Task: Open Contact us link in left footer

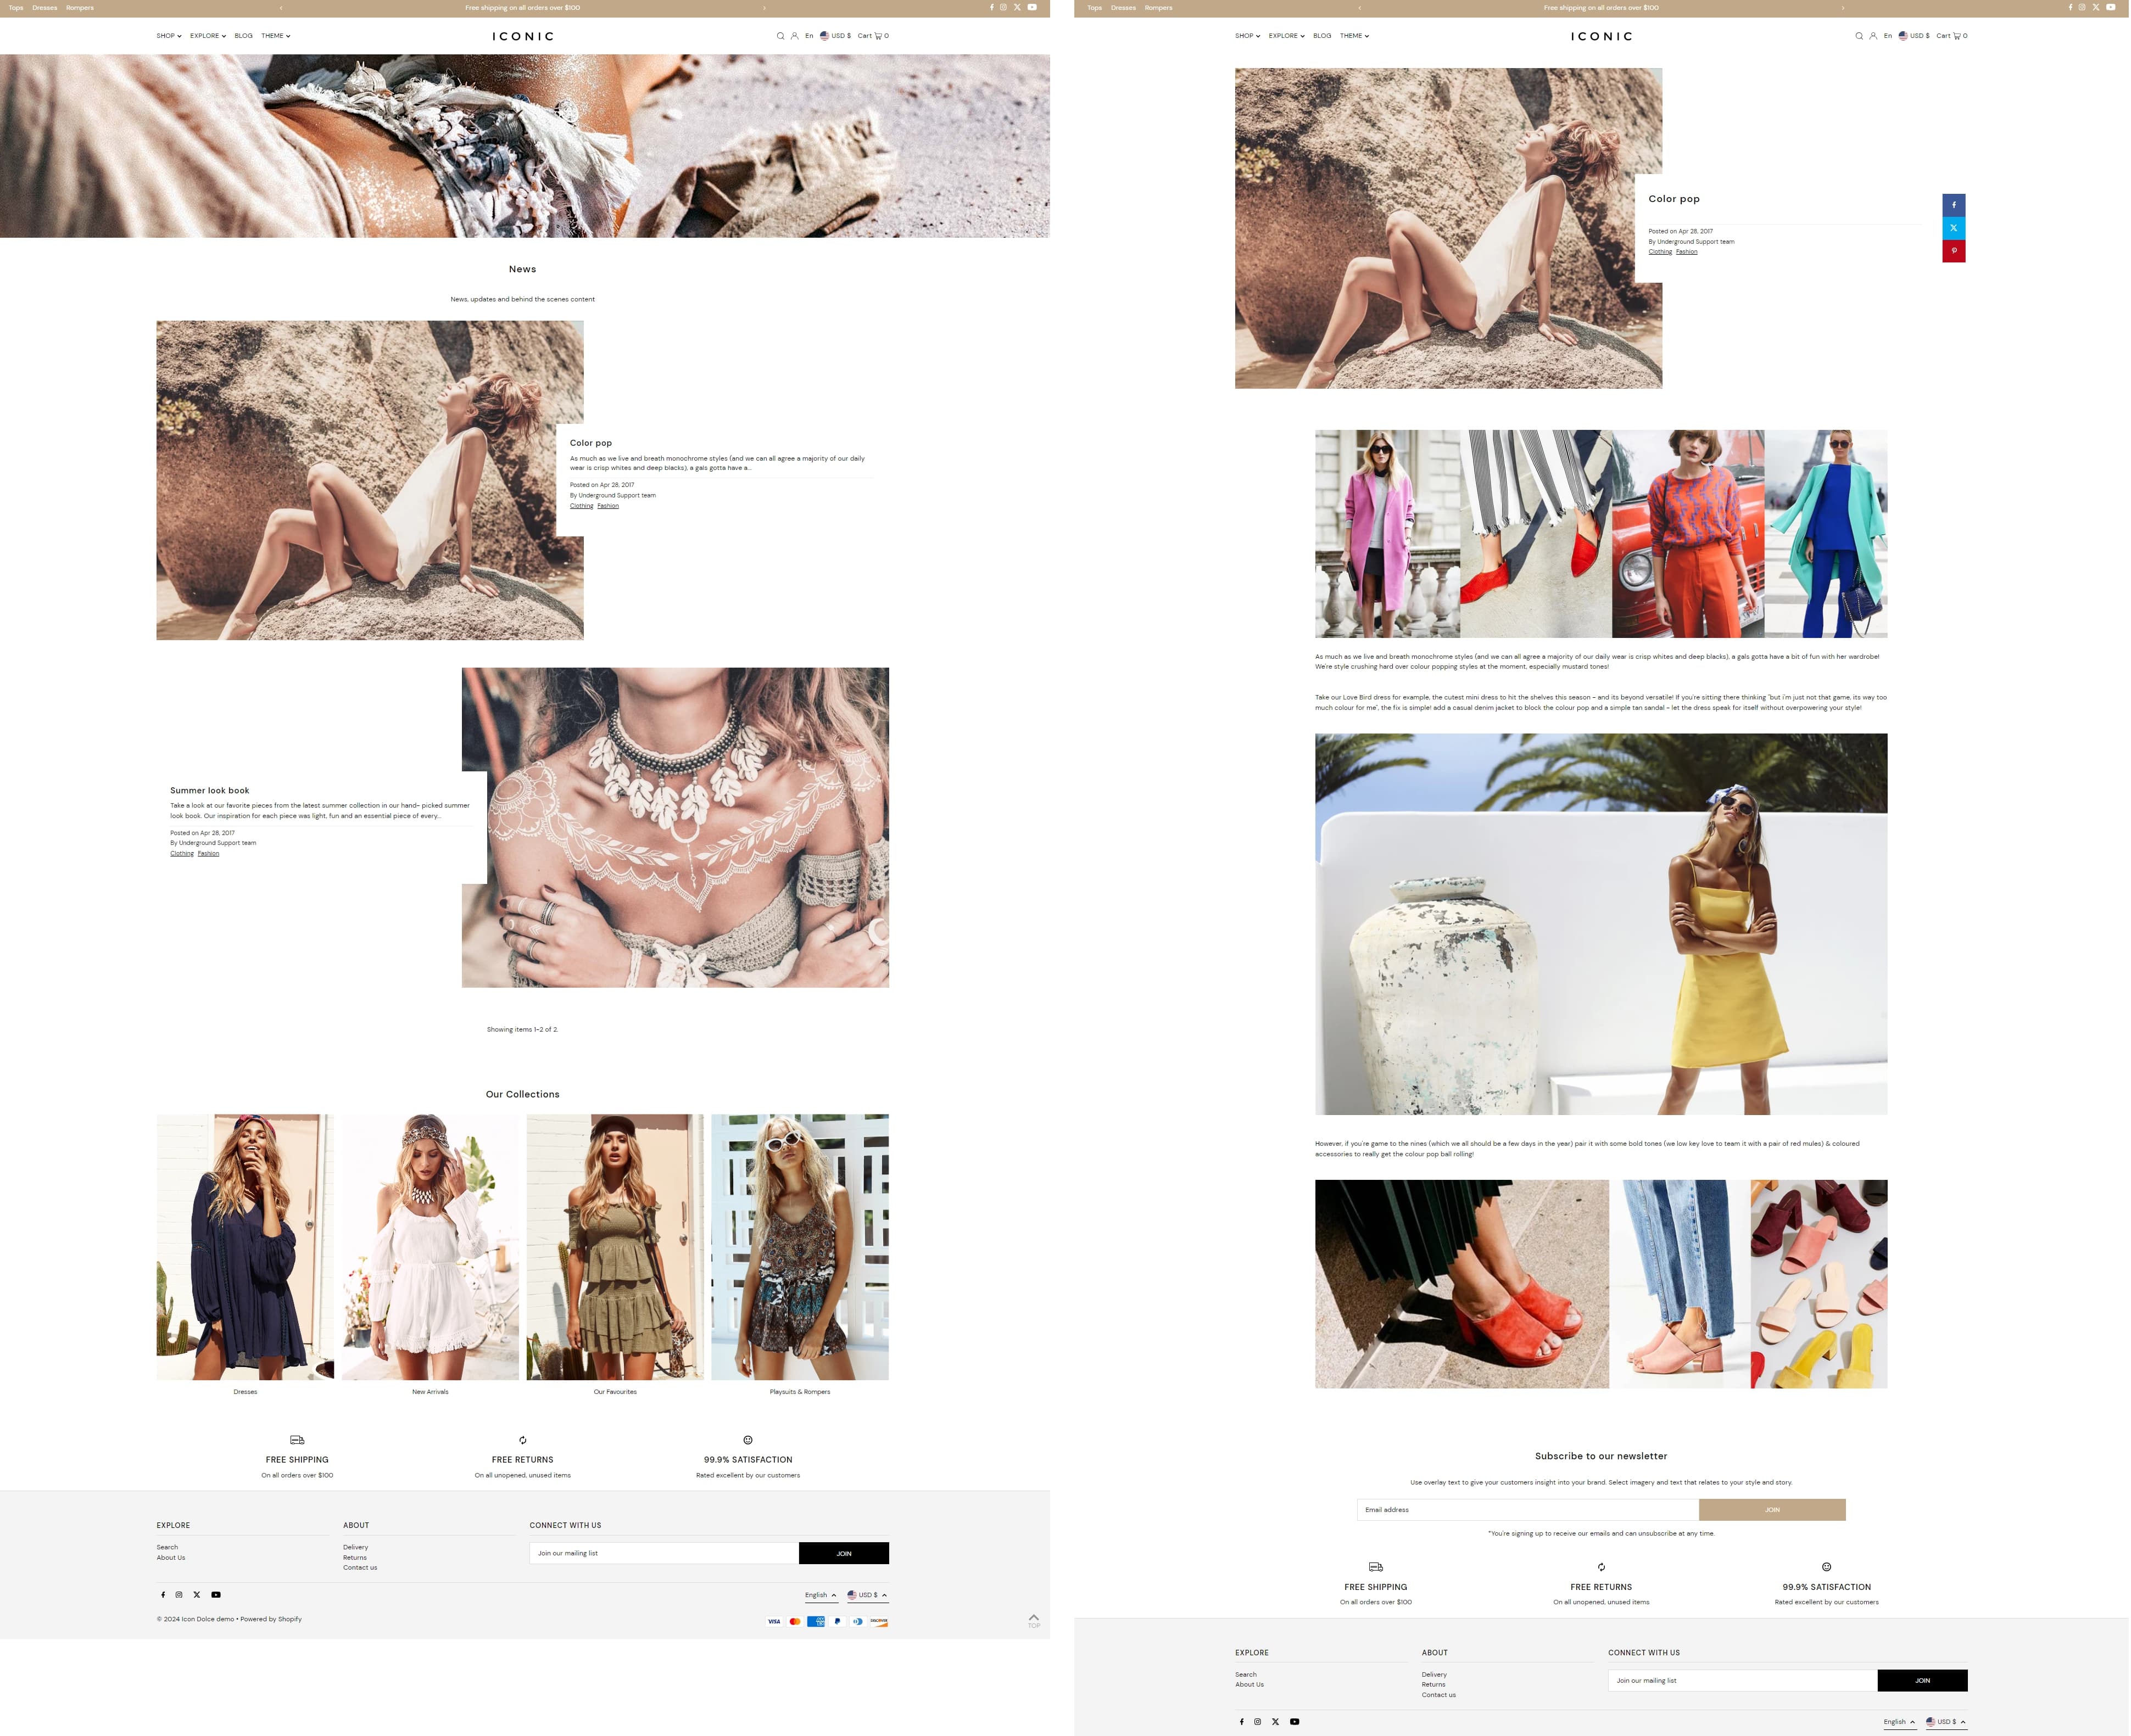Action: [x=360, y=1568]
